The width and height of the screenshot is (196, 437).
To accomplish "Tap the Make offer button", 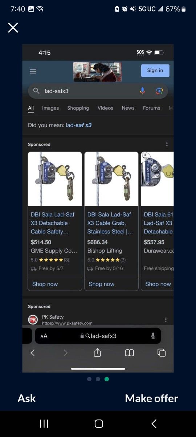I will click(x=151, y=398).
